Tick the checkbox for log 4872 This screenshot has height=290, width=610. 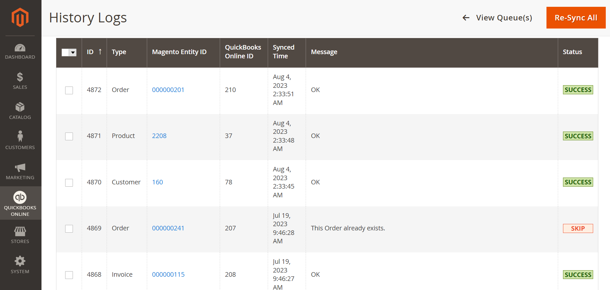coord(69,90)
